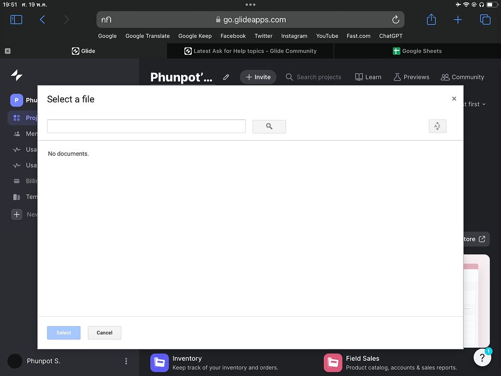The height and width of the screenshot is (376, 501).
Task: Click the pencil icon to rename the team
Action: click(226, 77)
